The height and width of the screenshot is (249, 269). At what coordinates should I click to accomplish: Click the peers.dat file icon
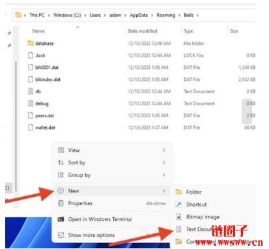point(31,115)
